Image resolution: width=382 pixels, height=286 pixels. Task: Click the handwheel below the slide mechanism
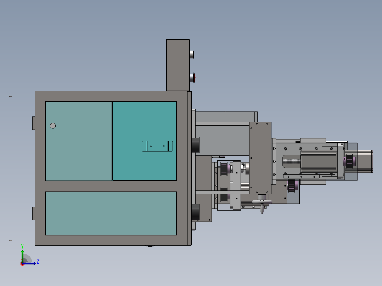click(x=262, y=202)
